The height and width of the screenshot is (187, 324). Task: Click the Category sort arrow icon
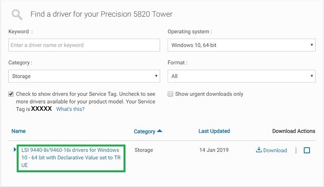click(160, 131)
